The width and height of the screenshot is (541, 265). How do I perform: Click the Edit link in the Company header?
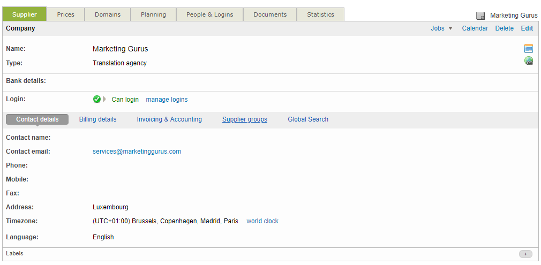point(527,28)
